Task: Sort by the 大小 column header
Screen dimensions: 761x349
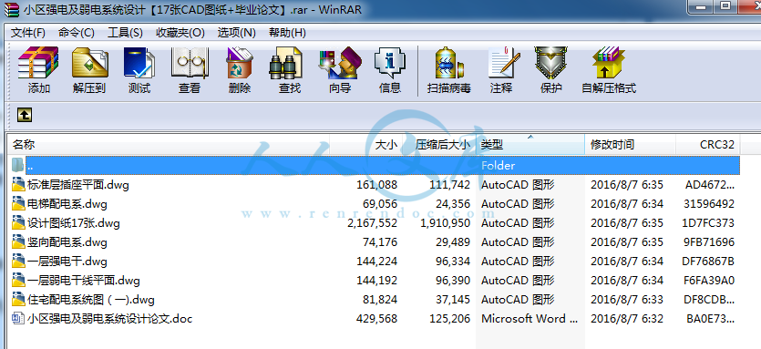Action: point(366,145)
